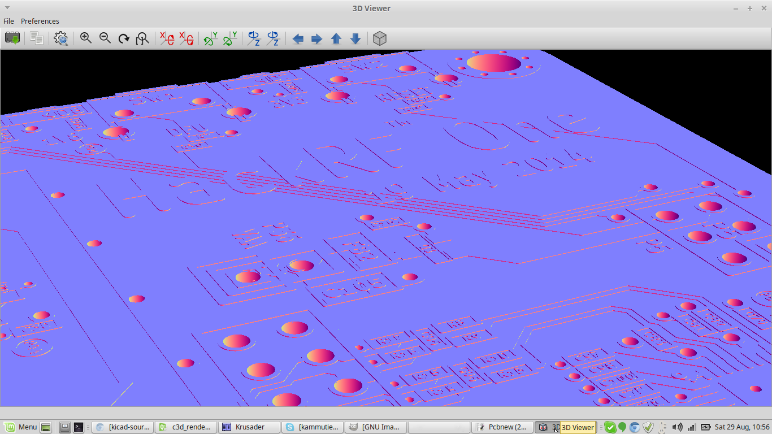Click the first blue Z-axis rotate icon

[254, 38]
